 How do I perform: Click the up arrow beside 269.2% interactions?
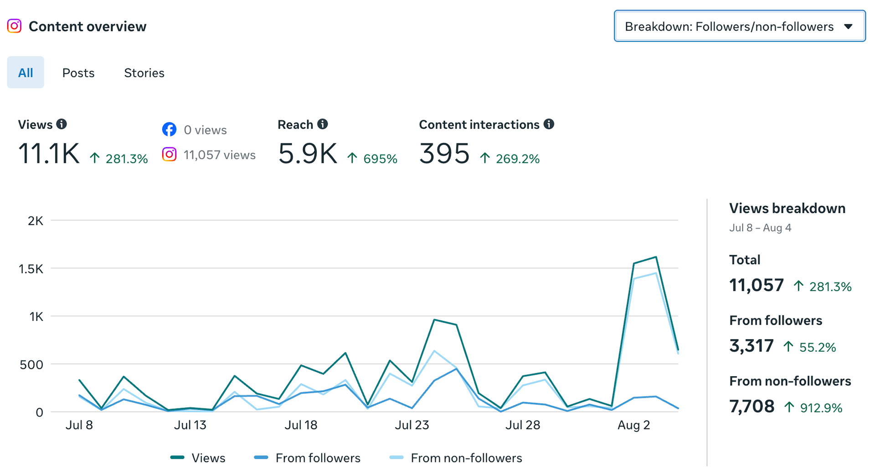pyautogui.click(x=485, y=158)
